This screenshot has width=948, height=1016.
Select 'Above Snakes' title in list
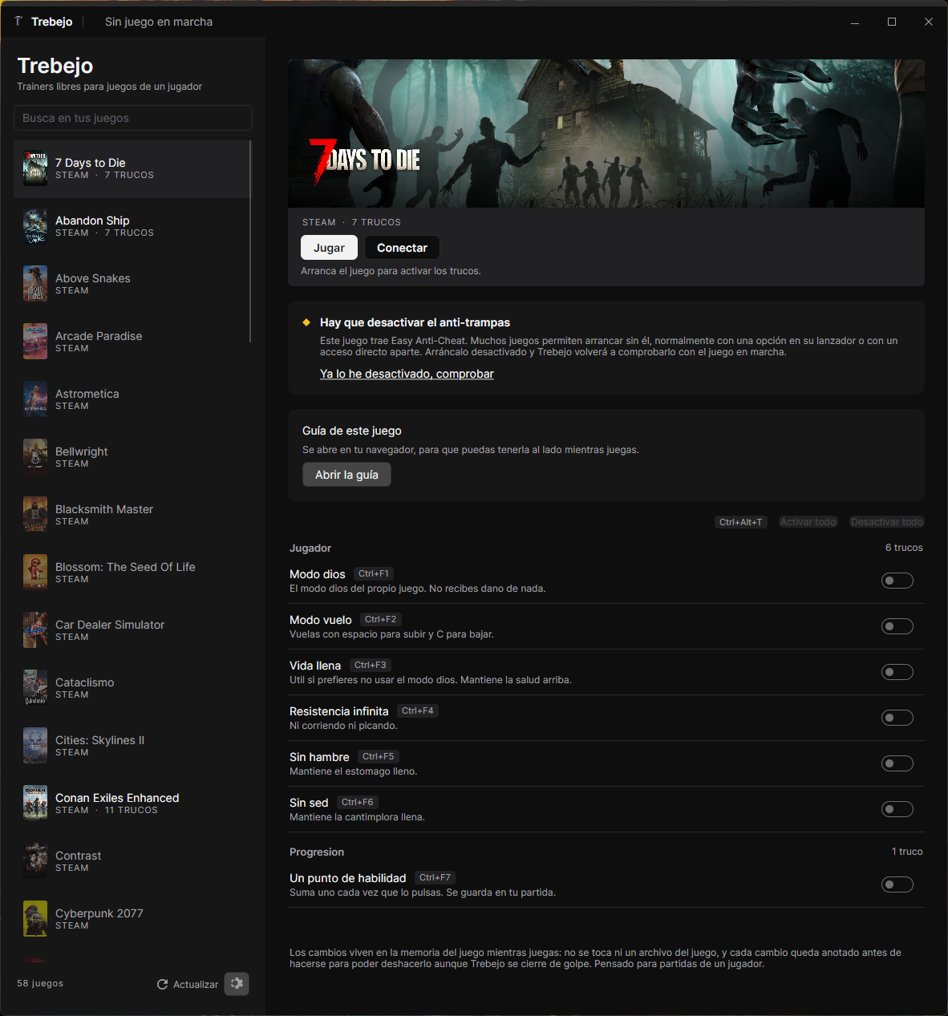tap(93, 278)
